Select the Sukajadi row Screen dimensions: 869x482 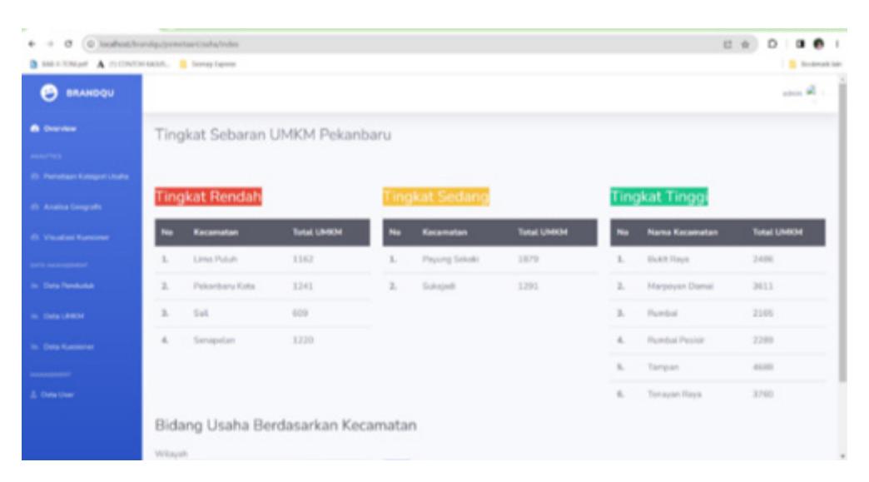click(x=490, y=286)
